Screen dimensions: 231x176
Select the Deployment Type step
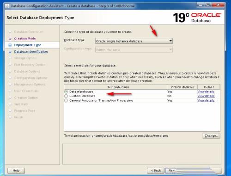tap(28, 45)
